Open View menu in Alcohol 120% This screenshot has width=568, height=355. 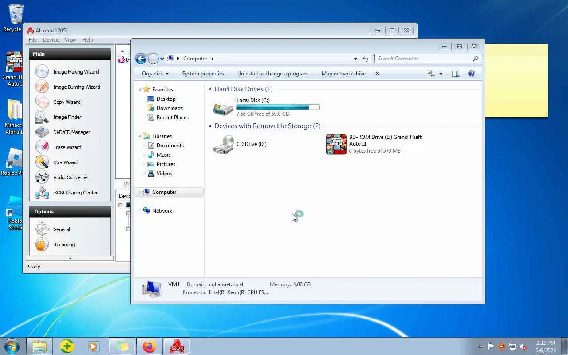tap(70, 40)
